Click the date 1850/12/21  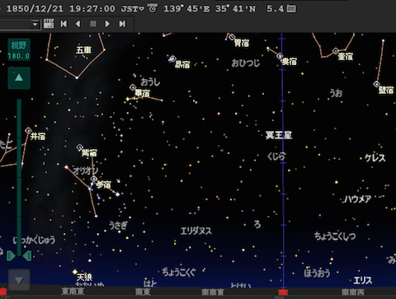(35, 8)
